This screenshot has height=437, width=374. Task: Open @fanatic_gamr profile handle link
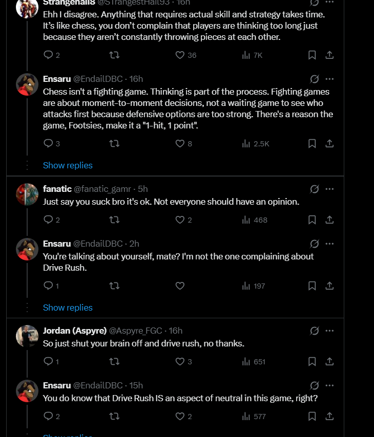point(102,189)
